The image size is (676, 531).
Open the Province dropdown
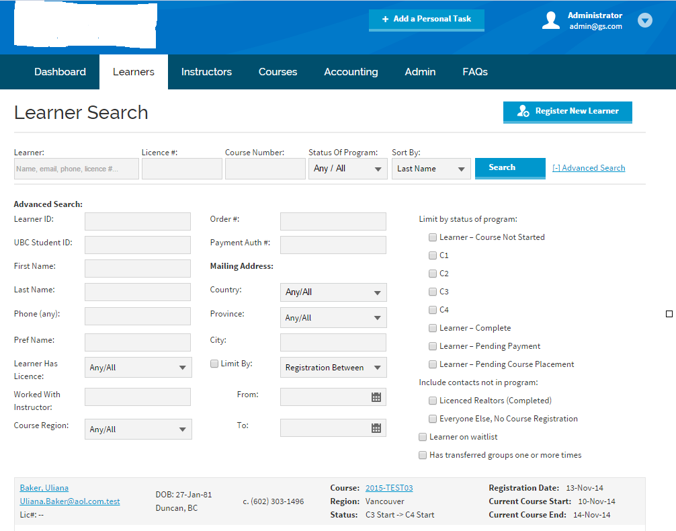tap(333, 318)
